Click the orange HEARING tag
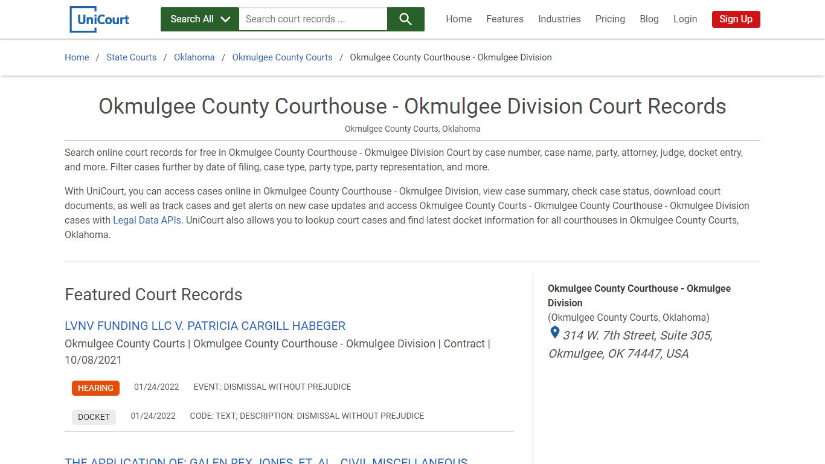 tap(95, 388)
